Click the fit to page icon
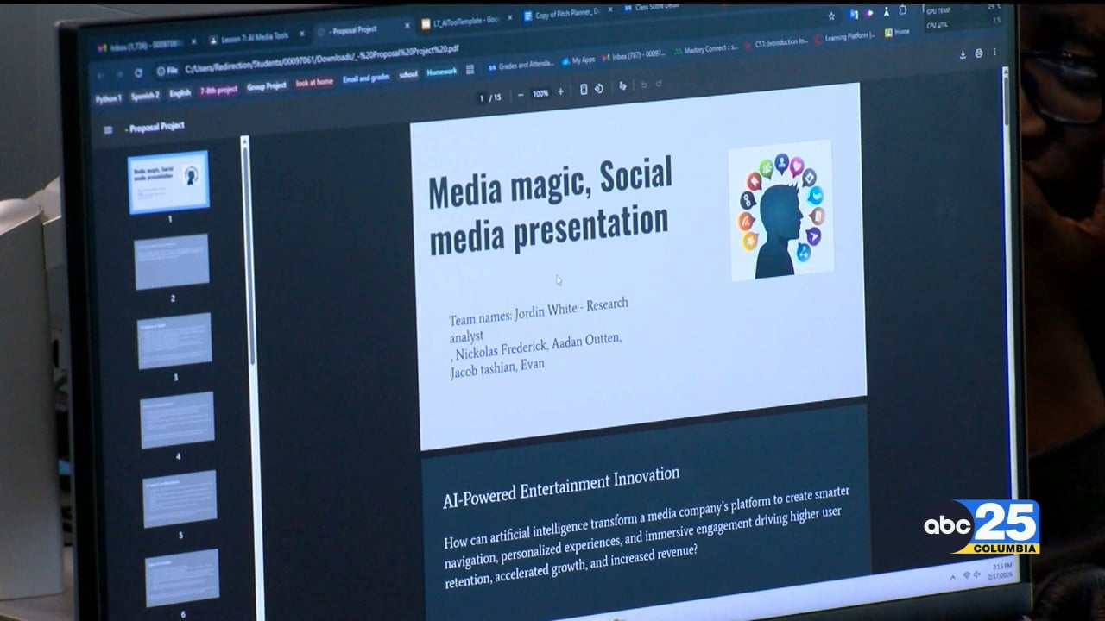This screenshot has height=621, width=1105. coord(584,90)
